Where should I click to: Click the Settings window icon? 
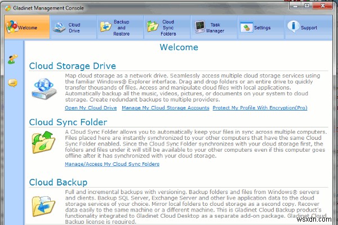click(x=246, y=27)
